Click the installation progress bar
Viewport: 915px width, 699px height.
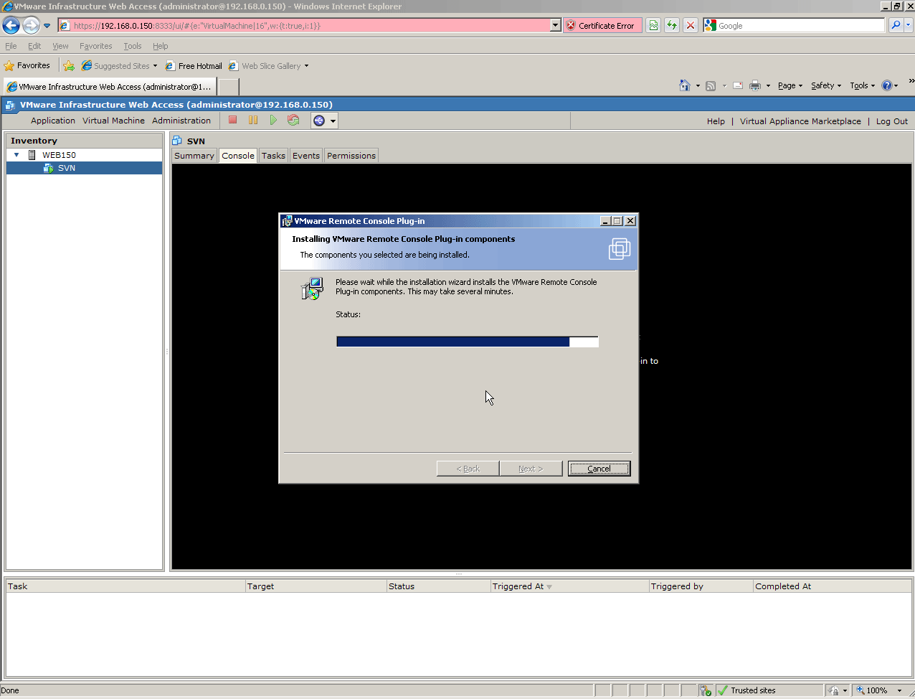point(468,342)
